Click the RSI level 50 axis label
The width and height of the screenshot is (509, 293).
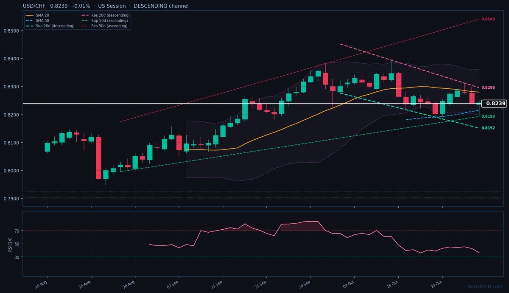tap(17, 244)
